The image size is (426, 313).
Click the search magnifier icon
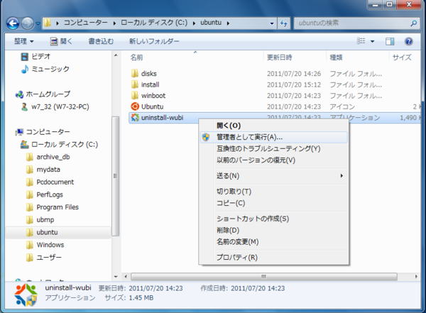point(414,23)
